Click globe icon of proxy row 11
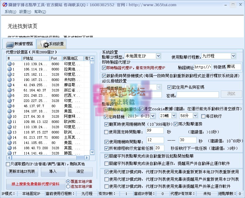245x198 pixels. (10, 122)
